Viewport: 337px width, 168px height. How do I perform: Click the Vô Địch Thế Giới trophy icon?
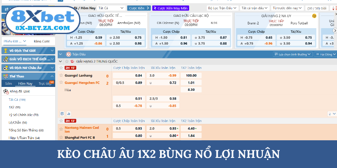[x=6, y=51]
